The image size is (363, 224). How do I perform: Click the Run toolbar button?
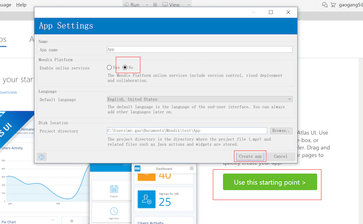click(132, 5)
